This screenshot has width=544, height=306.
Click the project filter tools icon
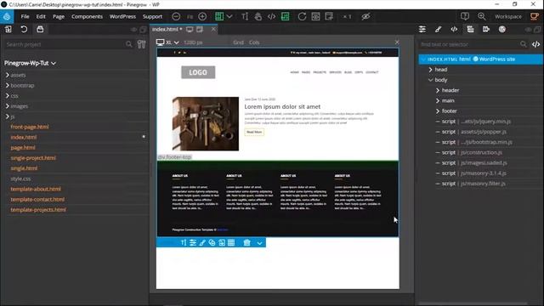point(142,44)
